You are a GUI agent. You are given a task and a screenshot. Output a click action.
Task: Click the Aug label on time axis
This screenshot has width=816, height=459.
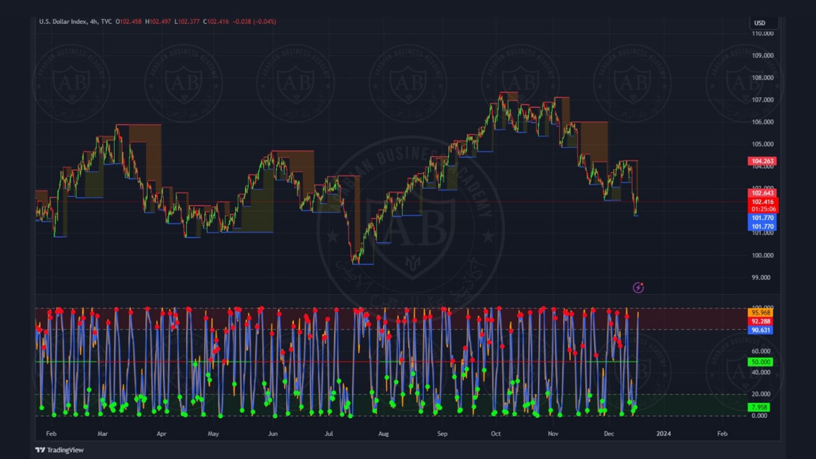pyautogui.click(x=384, y=434)
